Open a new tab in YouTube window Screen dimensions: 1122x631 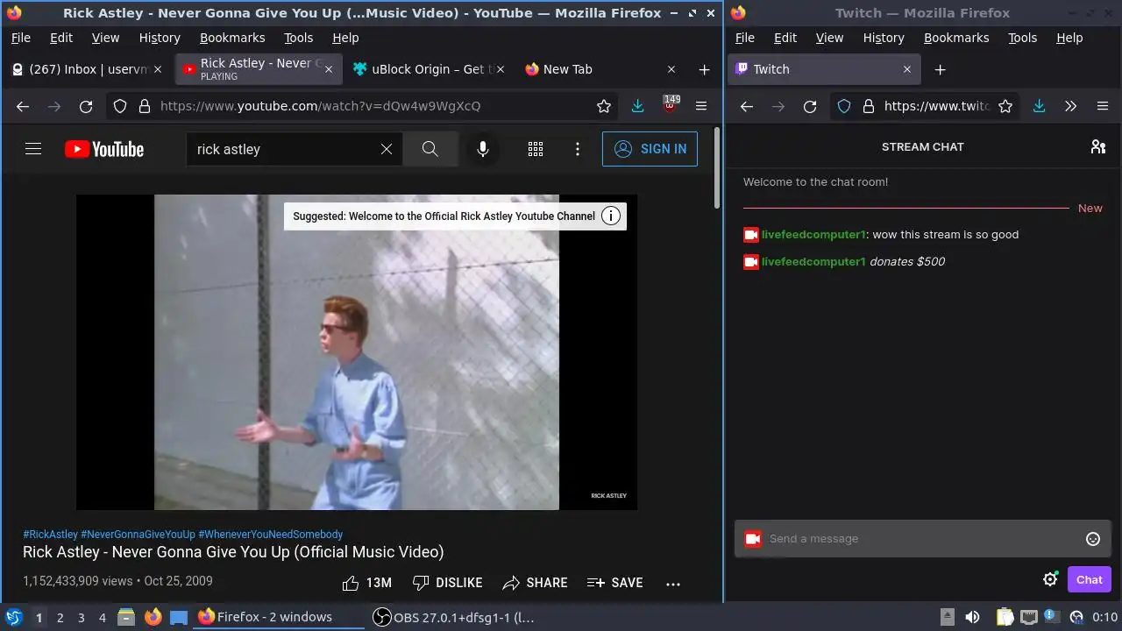(x=704, y=69)
